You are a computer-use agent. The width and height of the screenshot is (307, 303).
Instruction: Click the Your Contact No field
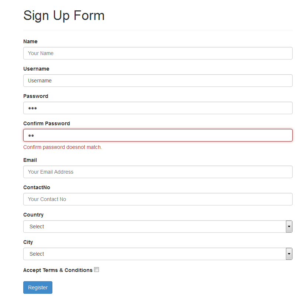[158, 199]
